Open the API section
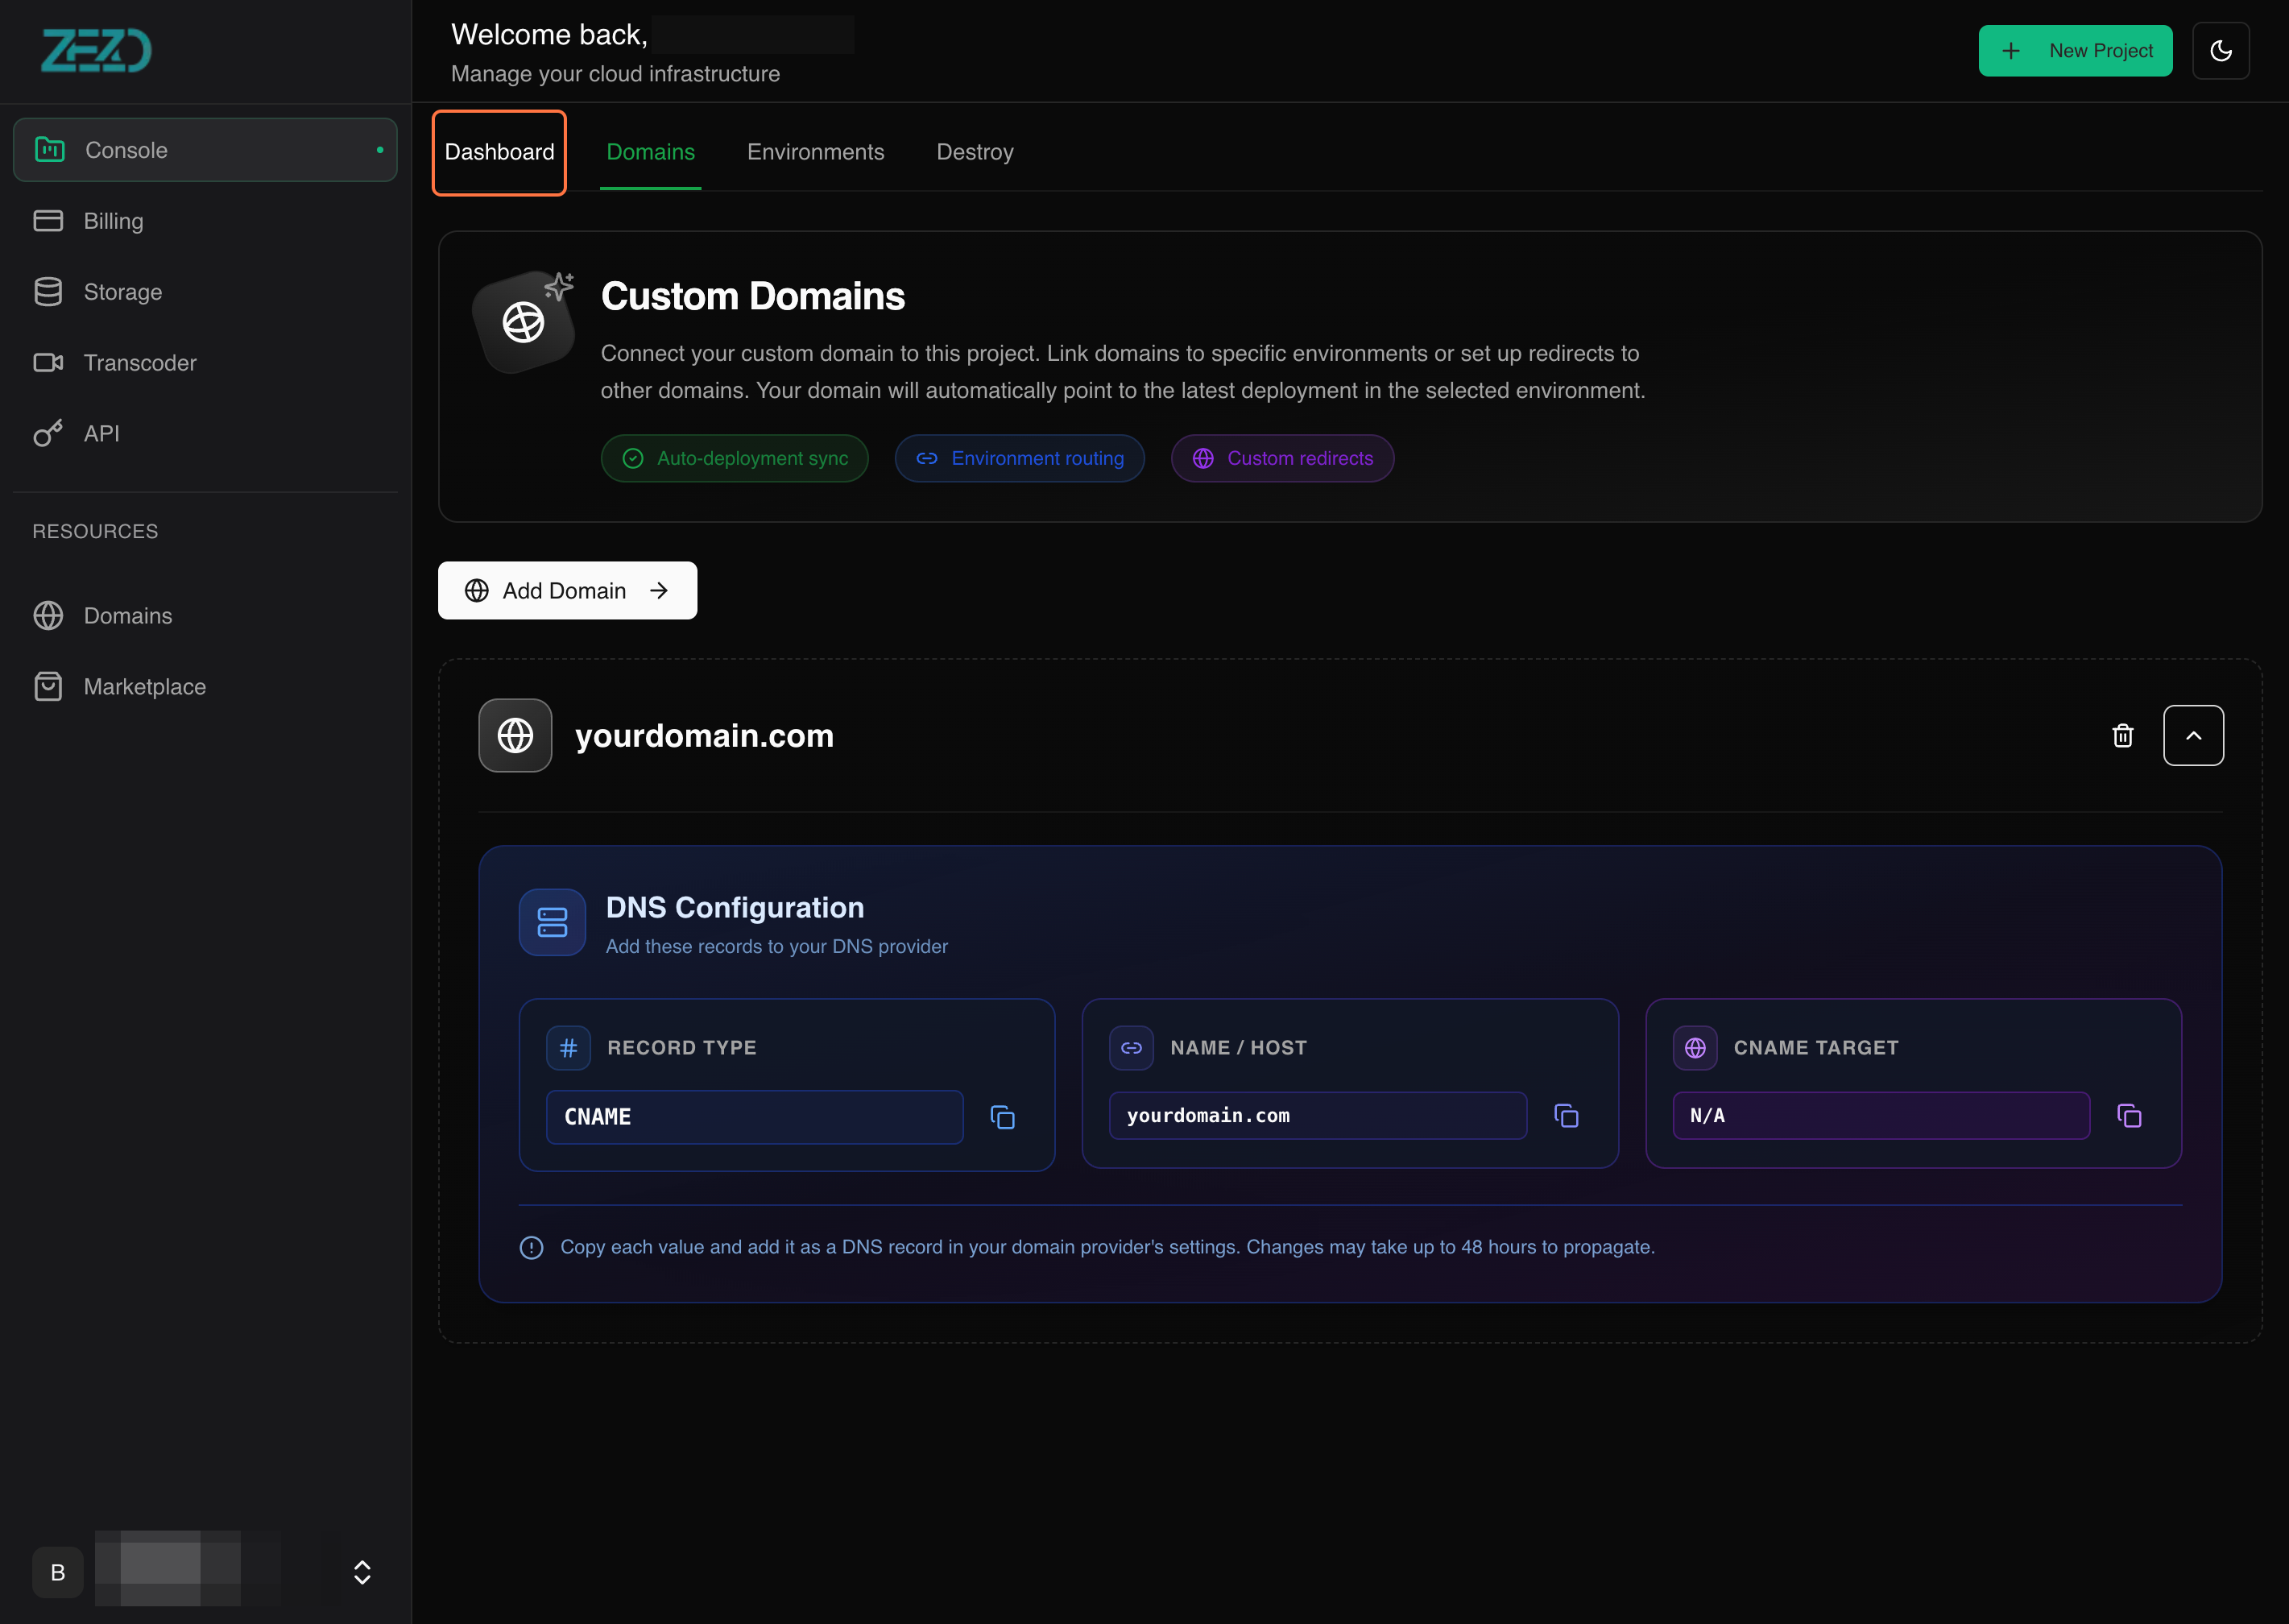 (101, 434)
